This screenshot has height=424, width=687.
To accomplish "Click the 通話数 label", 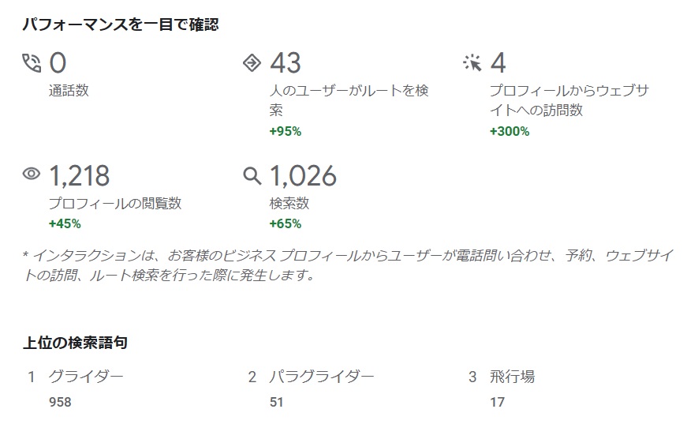I will click(69, 90).
